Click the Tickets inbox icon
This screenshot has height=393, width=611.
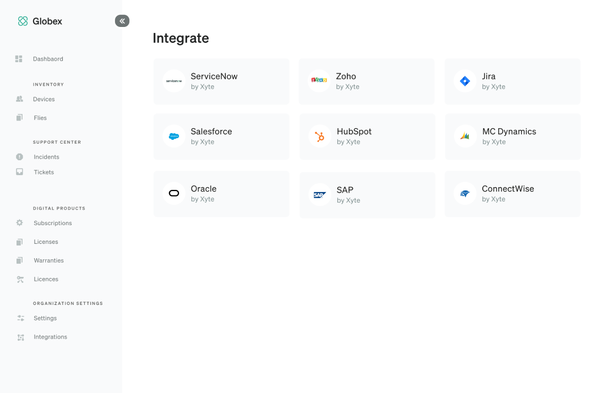19,172
